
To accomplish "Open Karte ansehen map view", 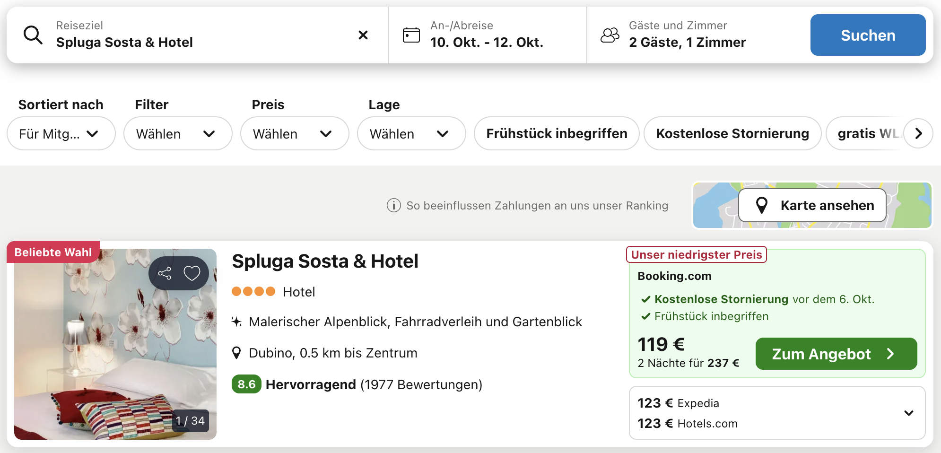I will tap(812, 205).
